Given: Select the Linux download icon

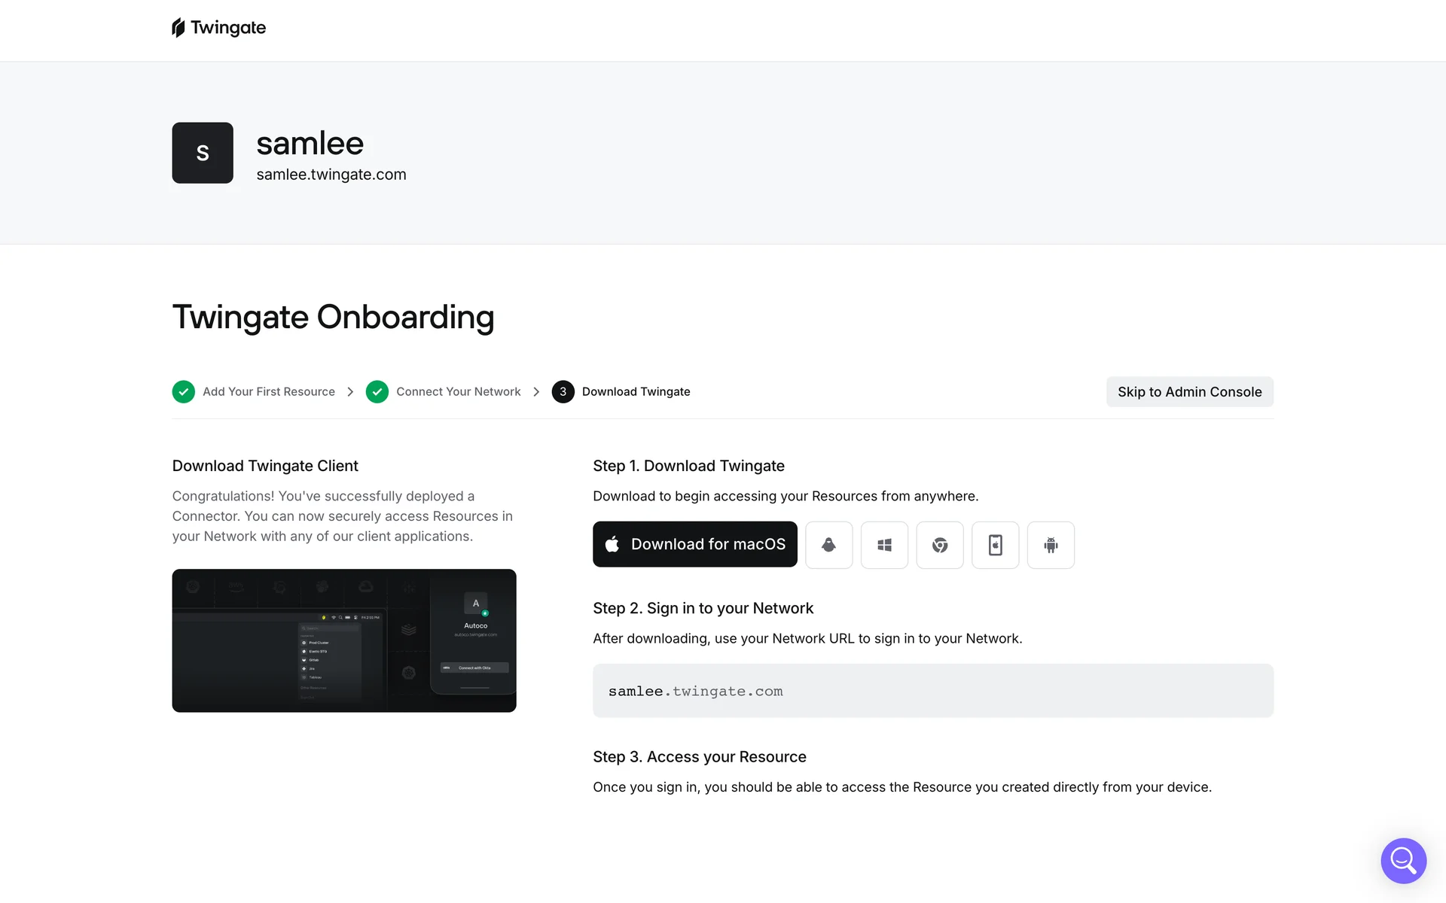Looking at the screenshot, I should [828, 545].
